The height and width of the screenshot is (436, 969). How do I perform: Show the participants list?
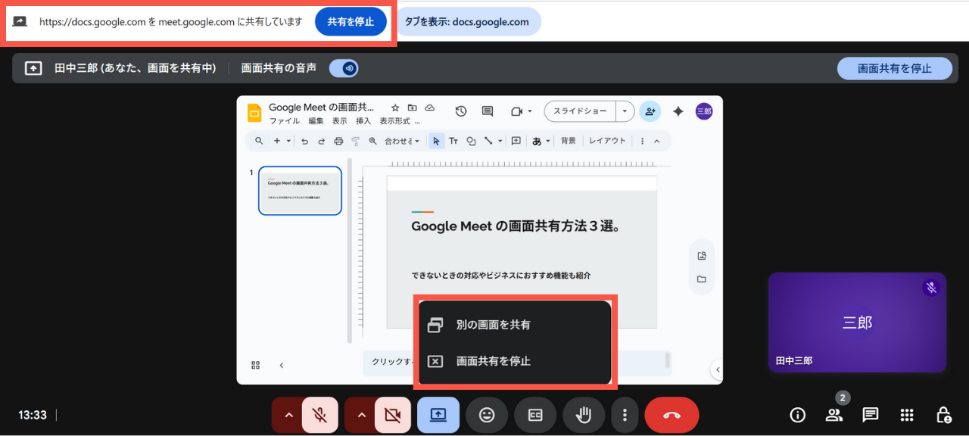pyautogui.click(x=834, y=415)
